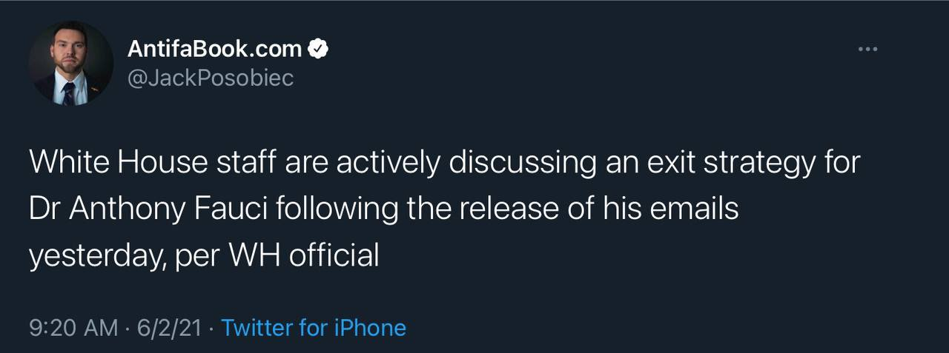This screenshot has width=949, height=353.
Task: Click the verified checkmark badge
Action: coord(318,50)
